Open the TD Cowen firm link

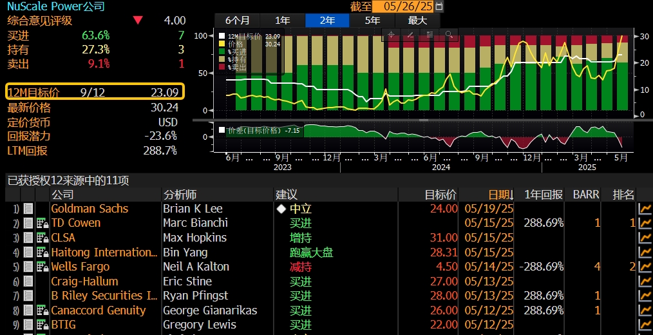[x=76, y=224]
